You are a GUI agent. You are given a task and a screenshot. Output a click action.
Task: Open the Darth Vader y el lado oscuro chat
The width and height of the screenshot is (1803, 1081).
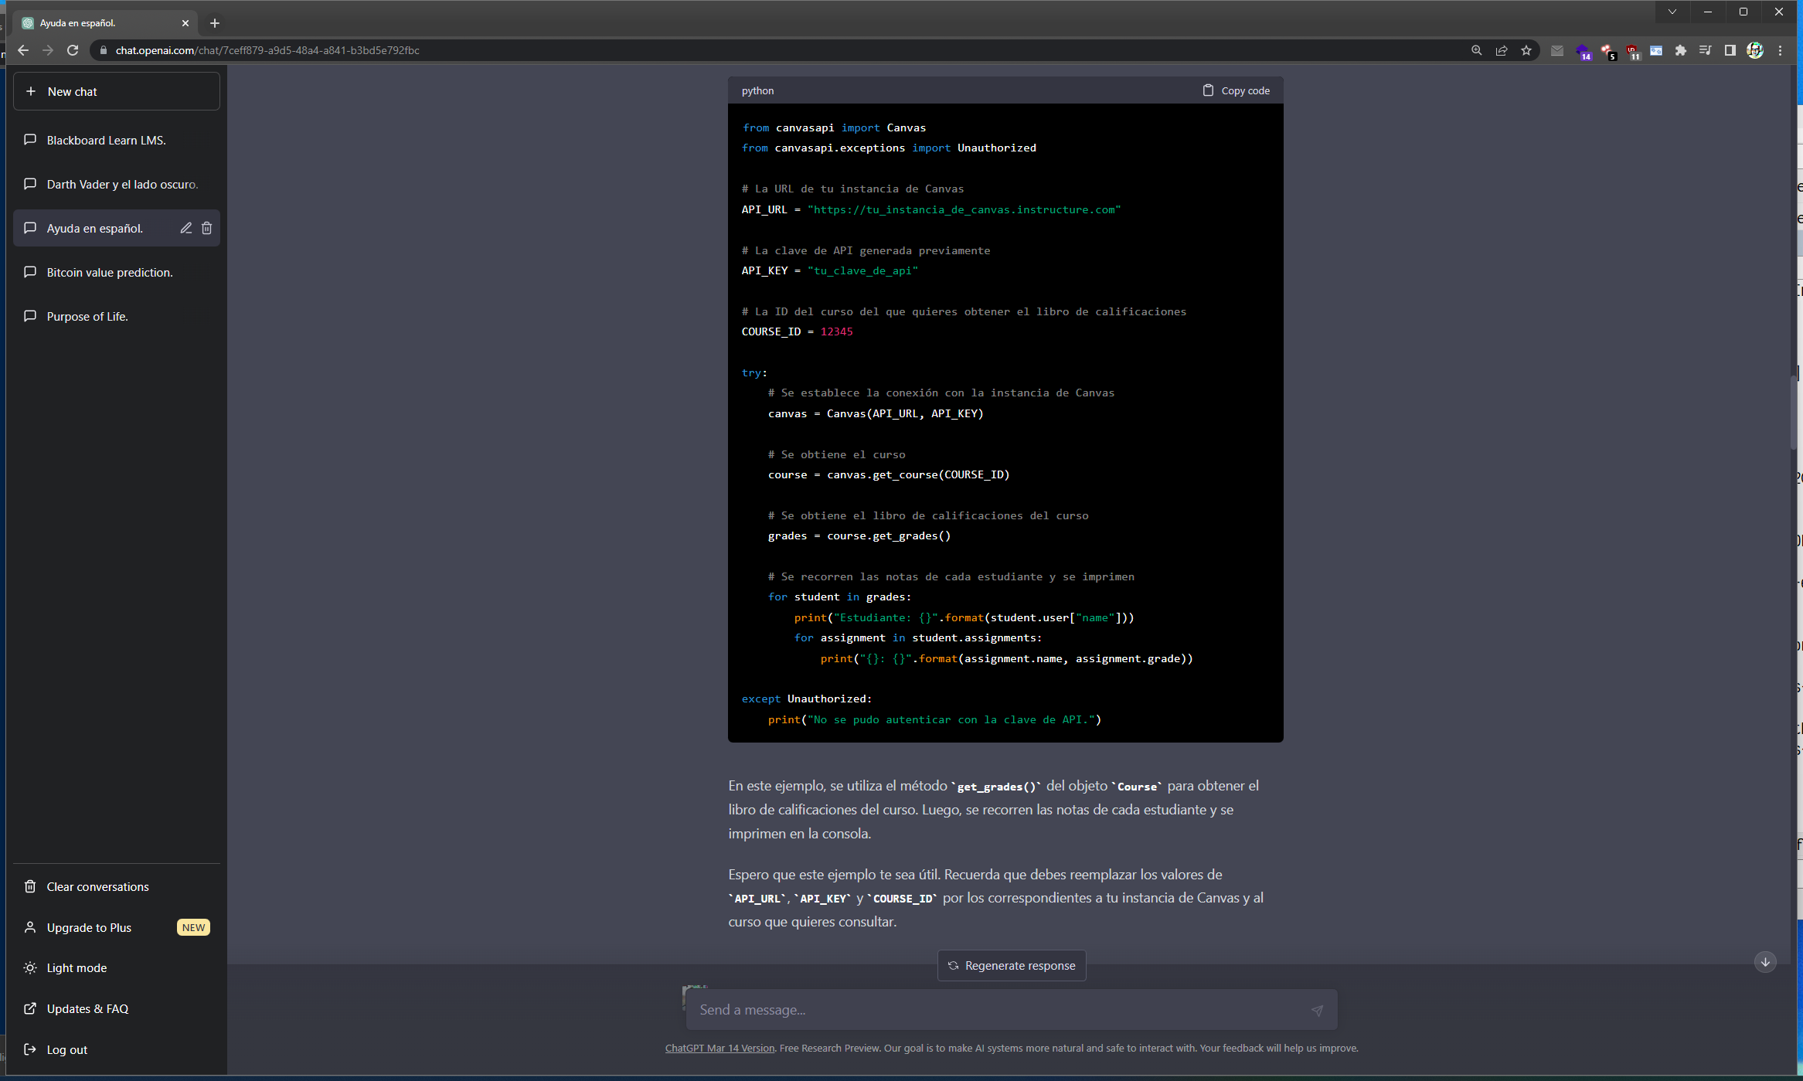coord(122,184)
